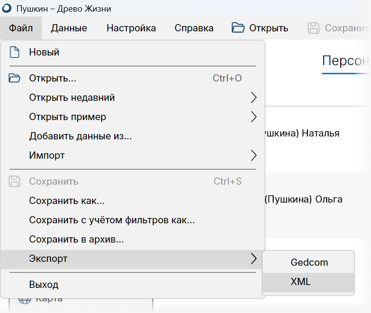371x313 pixels.
Task: Open the Файл menu
Action: pyautogui.click(x=21, y=28)
